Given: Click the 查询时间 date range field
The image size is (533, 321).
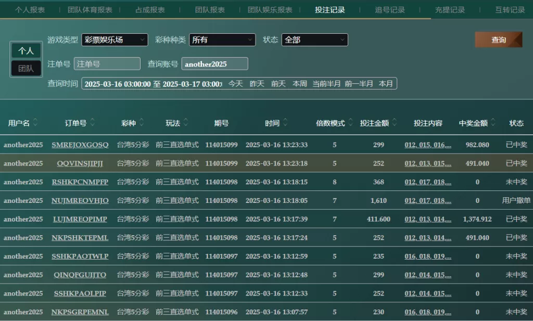Looking at the screenshot, I should tap(153, 84).
